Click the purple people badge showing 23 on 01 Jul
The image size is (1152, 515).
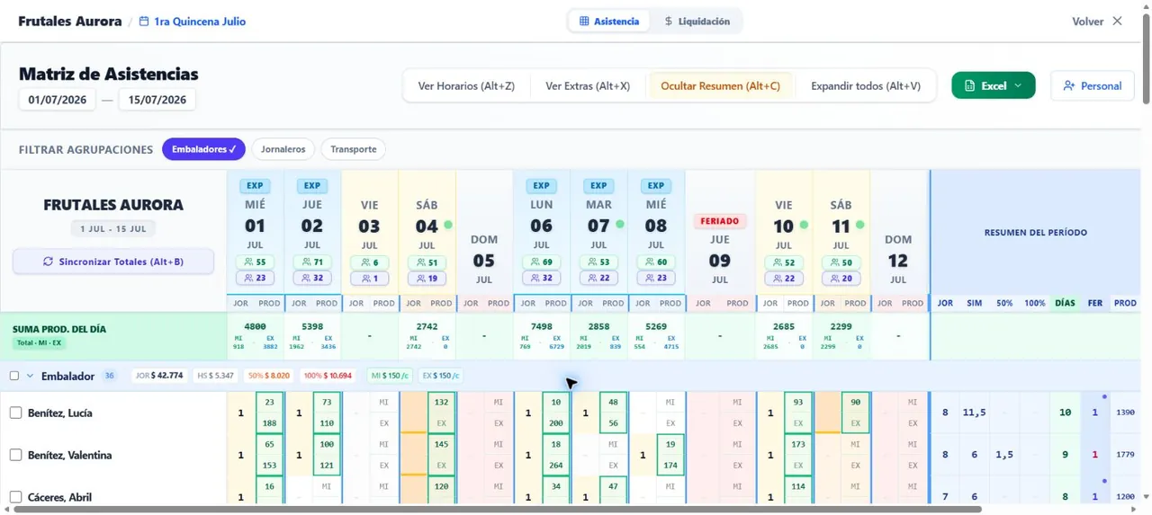pos(255,279)
